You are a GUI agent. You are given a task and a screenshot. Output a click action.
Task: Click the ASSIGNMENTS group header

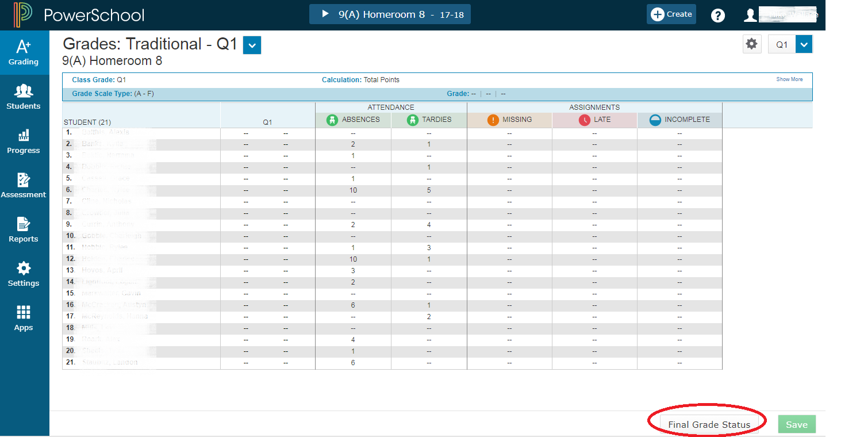click(594, 108)
